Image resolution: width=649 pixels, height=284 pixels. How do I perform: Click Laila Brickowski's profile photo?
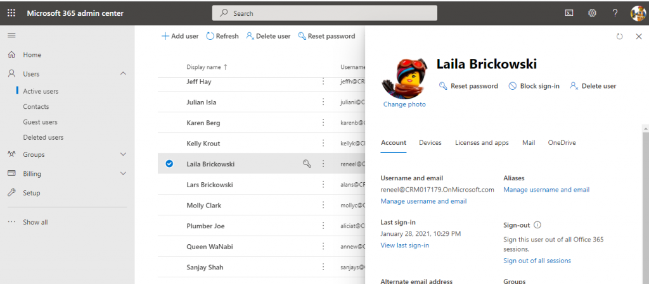[404, 78]
